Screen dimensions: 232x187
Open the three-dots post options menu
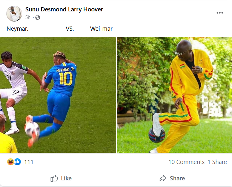pyautogui.click(x=220, y=13)
